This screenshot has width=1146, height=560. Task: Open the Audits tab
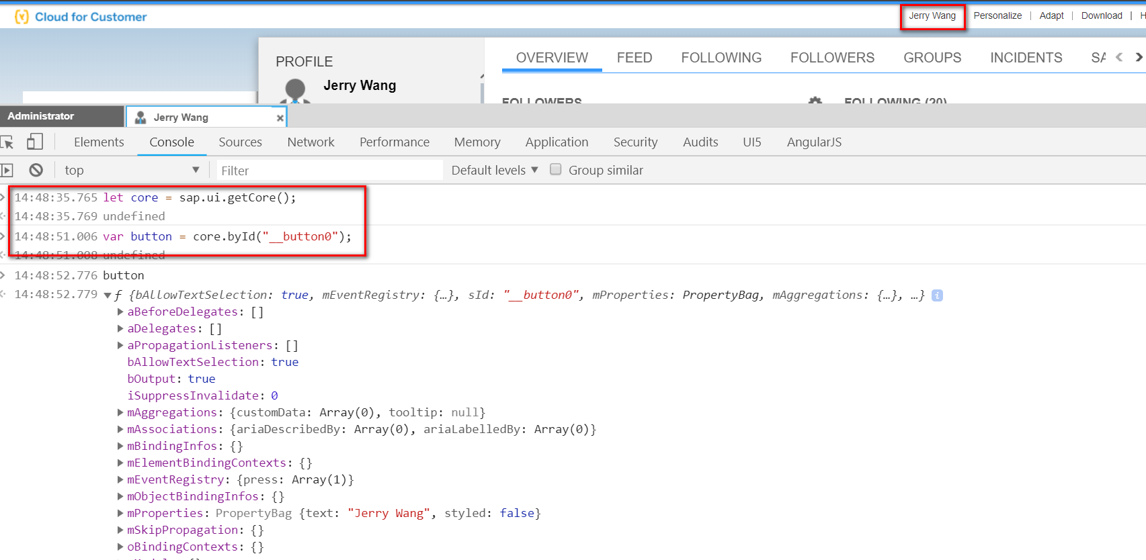[700, 142]
